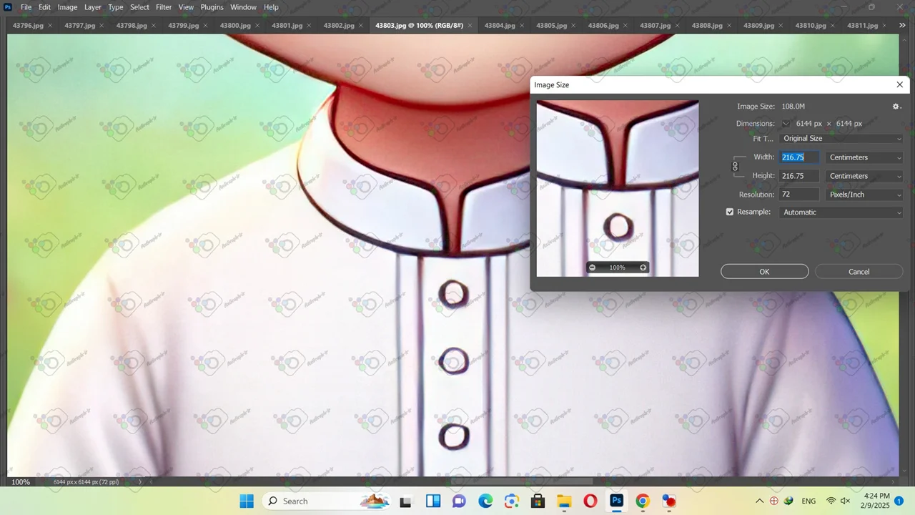Open Opera browser from the taskbar

pyautogui.click(x=590, y=501)
